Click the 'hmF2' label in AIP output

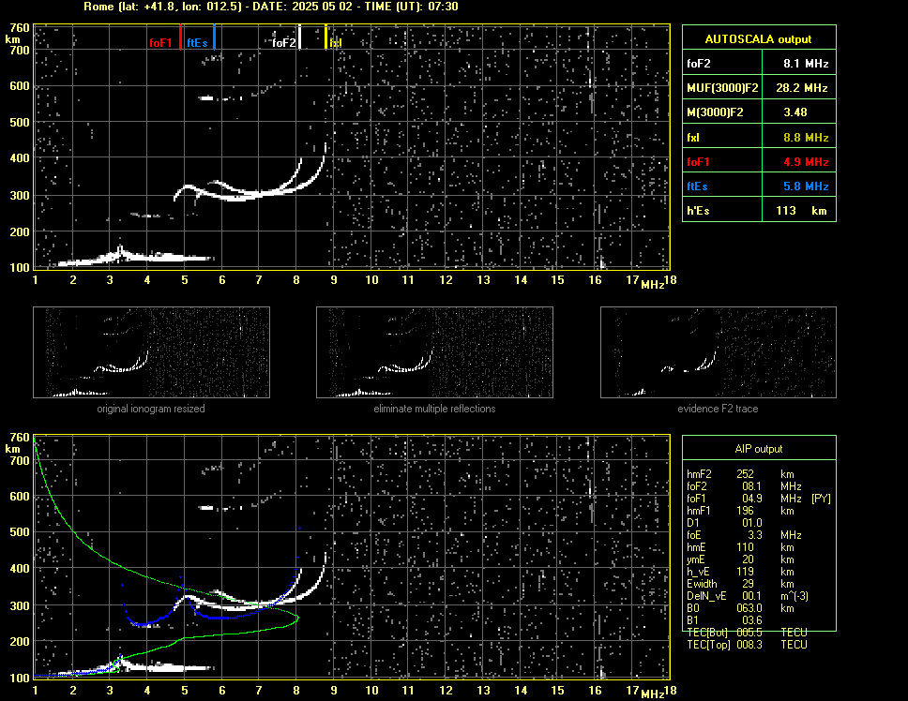tap(699, 474)
